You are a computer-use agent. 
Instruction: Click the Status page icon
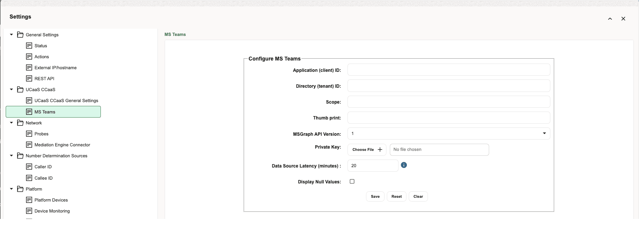coord(29,45)
